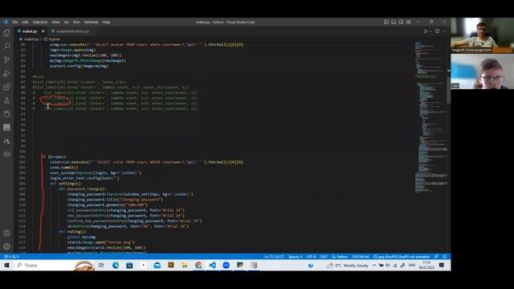Click the Run Python File play button

coord(426,31)
